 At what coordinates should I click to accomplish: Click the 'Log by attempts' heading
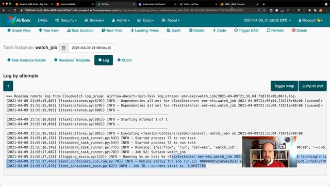(x=21, y=76)
